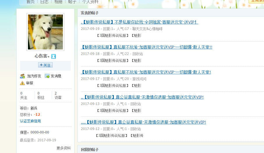Open the 2017-09-12 post 真公益真私服

(143, 122)
